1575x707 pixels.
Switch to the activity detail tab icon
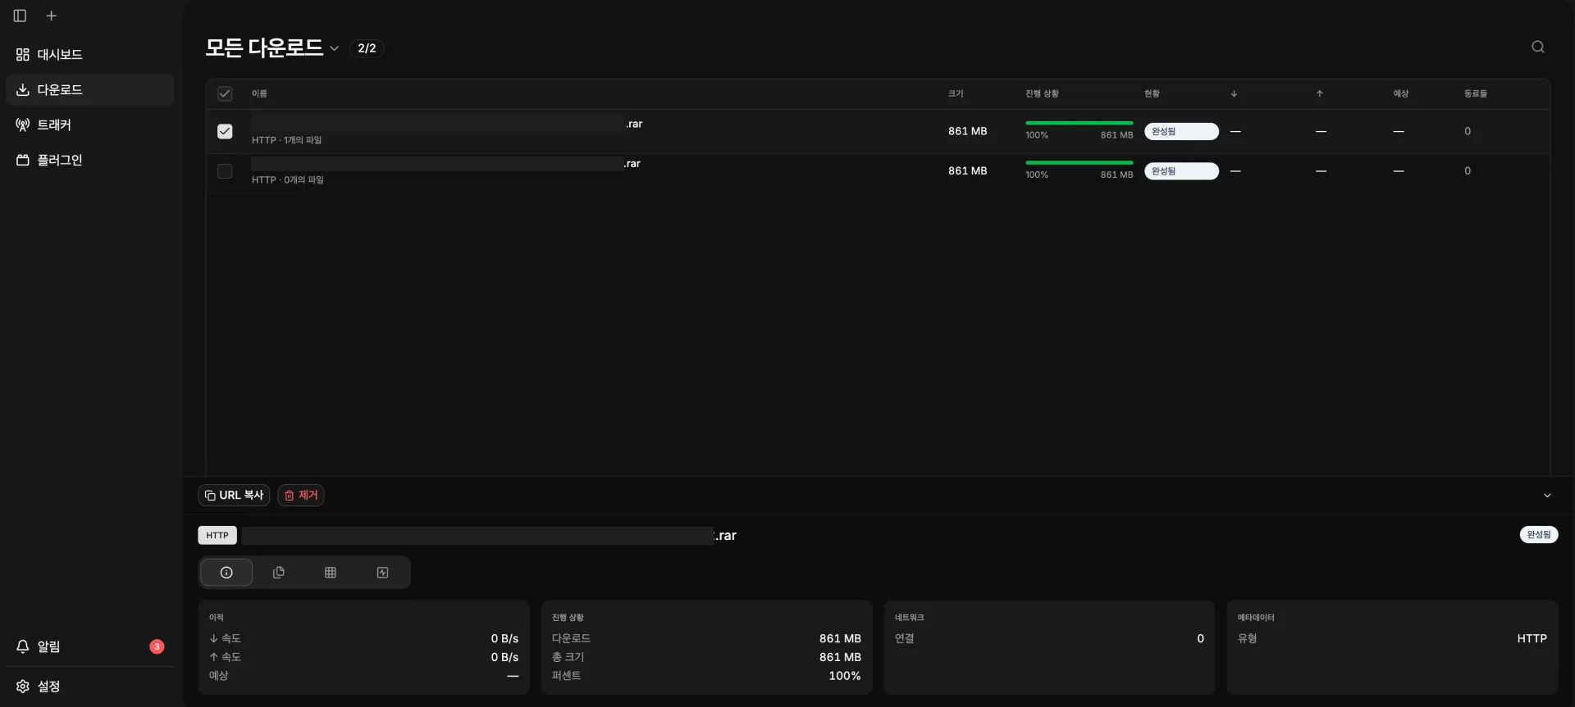(383, 573)
